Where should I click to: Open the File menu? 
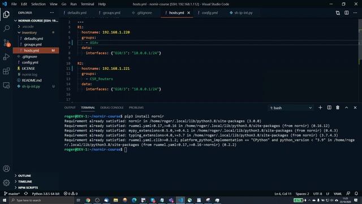point(14,4)
